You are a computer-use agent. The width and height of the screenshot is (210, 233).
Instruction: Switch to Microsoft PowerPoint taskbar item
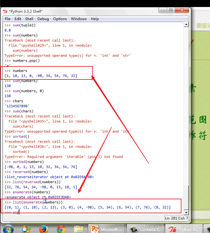click(107, 229)
